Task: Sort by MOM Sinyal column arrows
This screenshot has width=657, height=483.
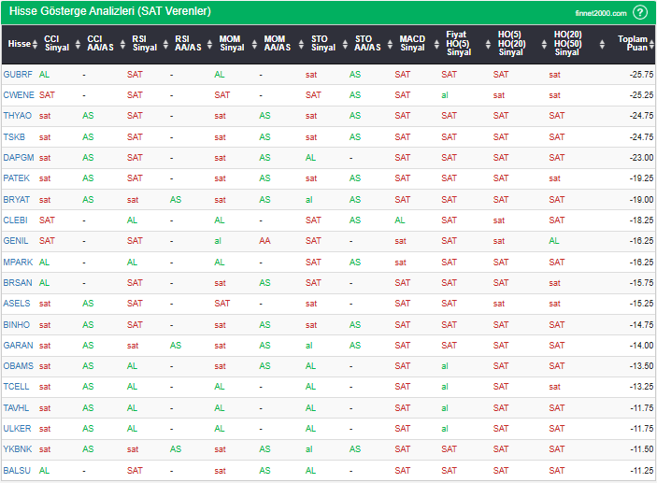Action: [x=253, y=44]
